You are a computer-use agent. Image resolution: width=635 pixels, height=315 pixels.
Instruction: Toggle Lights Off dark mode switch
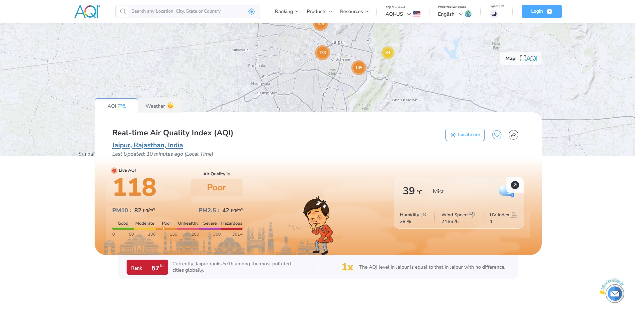(x=494, y=14)
